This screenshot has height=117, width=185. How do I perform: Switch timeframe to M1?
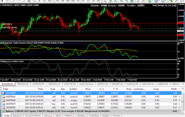coord(58,1)
